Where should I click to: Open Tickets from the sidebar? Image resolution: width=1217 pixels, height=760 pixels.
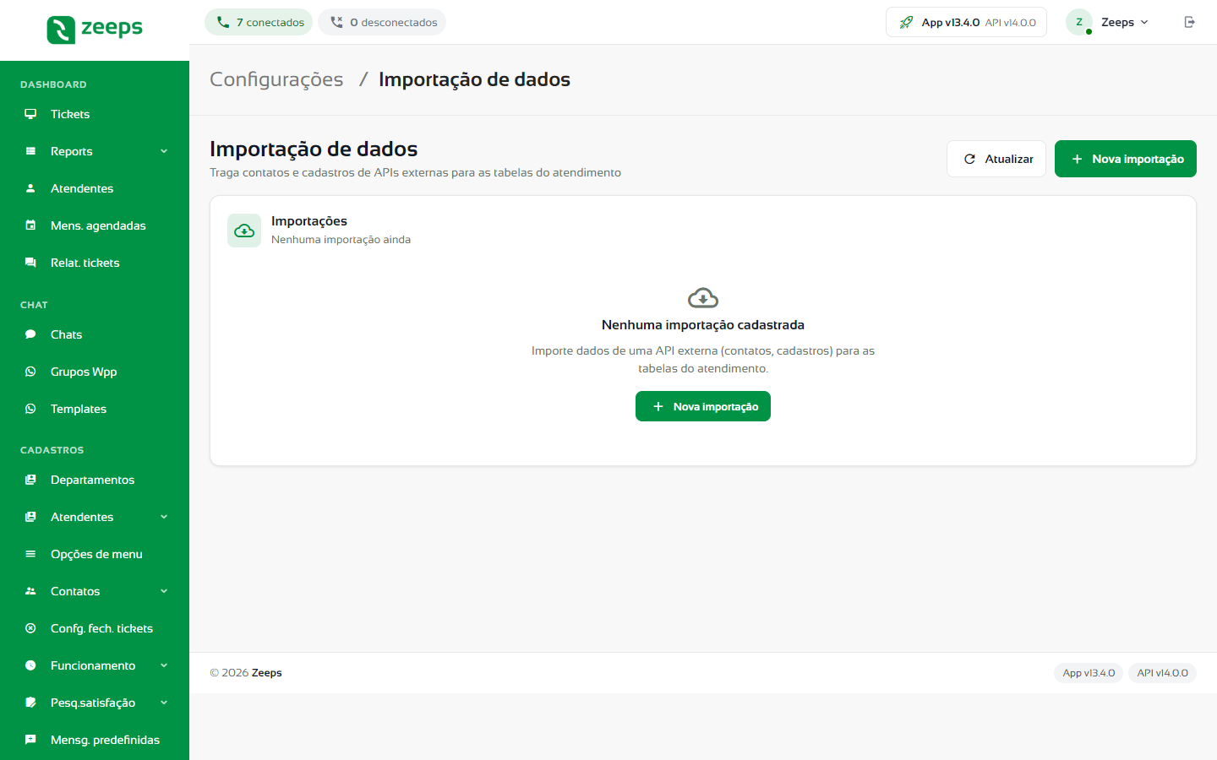pyautogui.click(x=95, y=114)
